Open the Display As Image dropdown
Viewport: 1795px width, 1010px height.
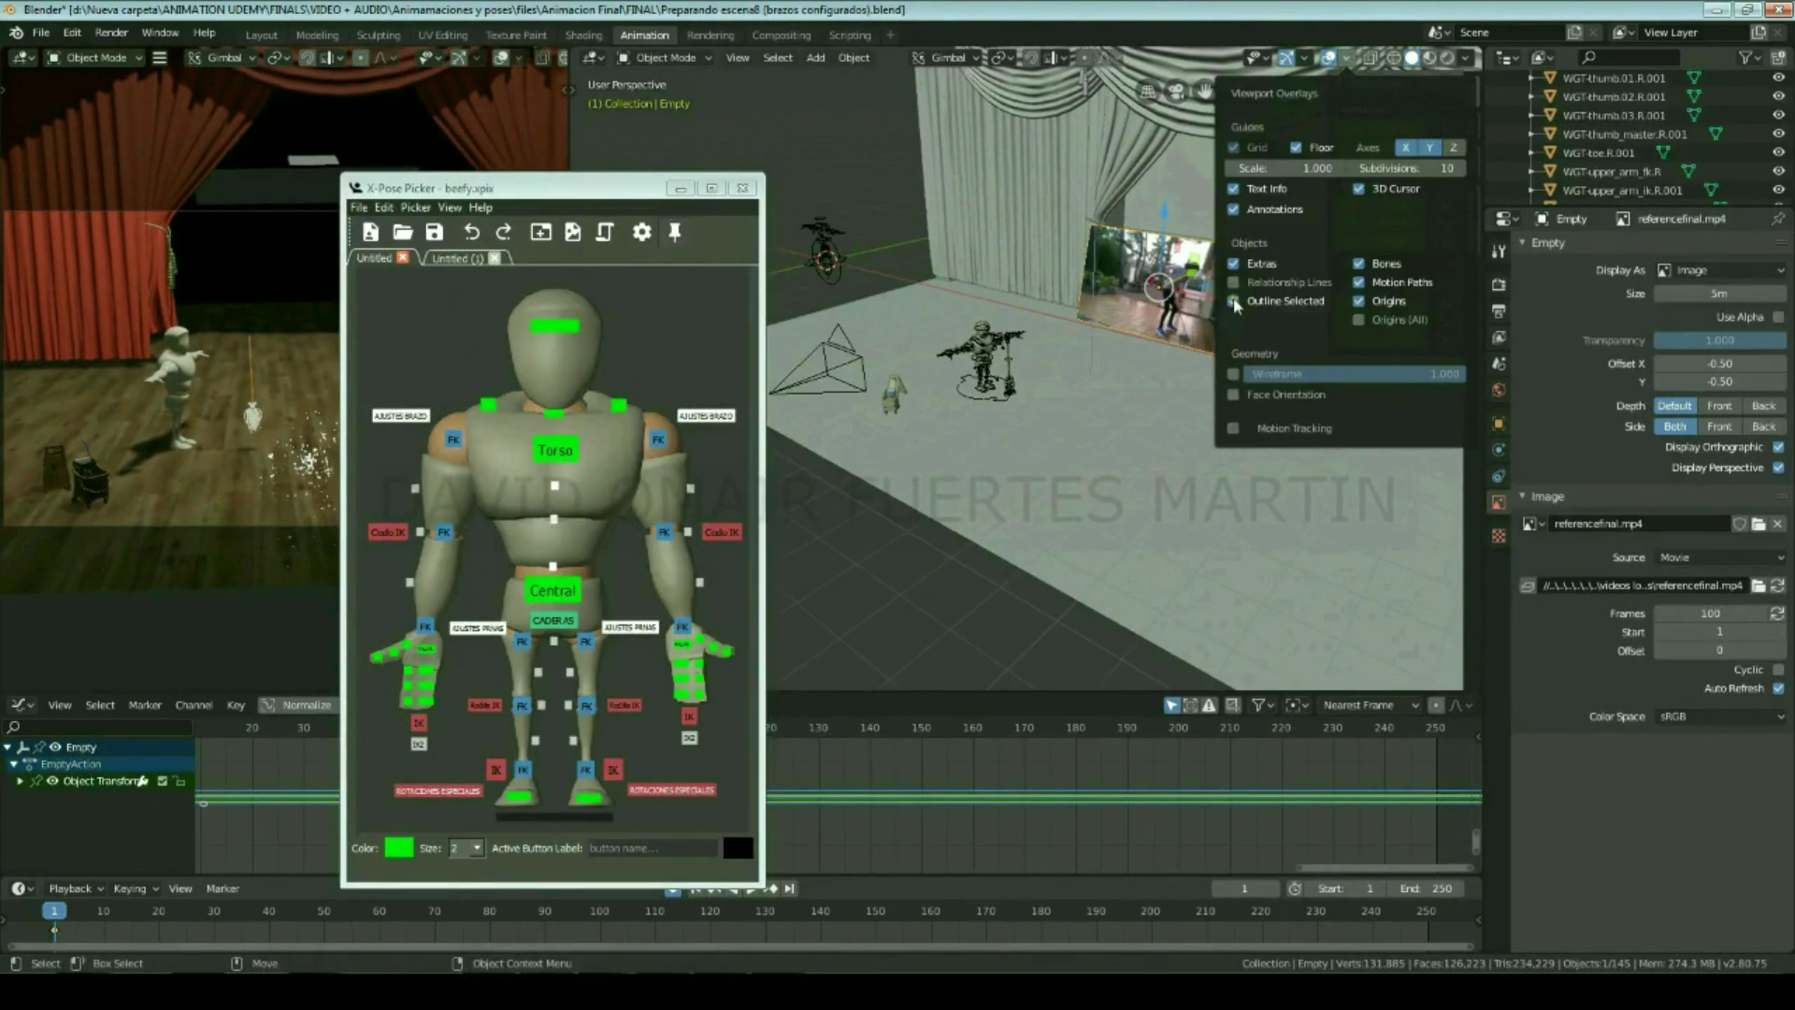[x=1720, y=270]
